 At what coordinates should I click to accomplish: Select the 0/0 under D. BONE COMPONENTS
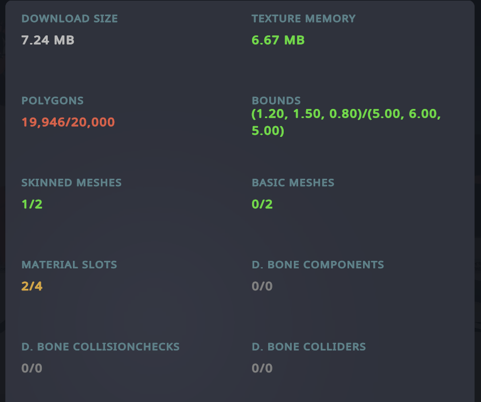click(x=262, y=287)
